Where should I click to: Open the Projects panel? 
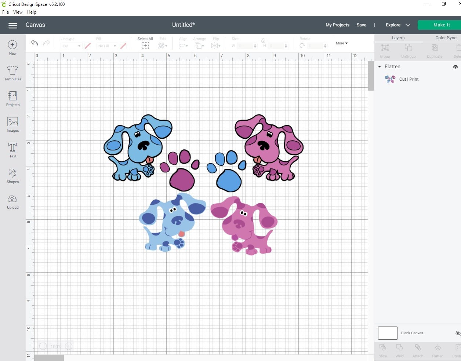click(13, 99)
